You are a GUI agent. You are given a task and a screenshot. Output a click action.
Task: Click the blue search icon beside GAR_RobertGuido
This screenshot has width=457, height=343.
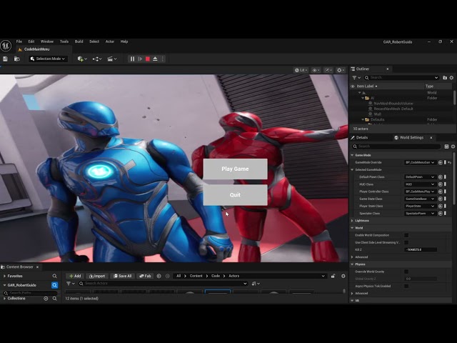(x=54, y=285)
